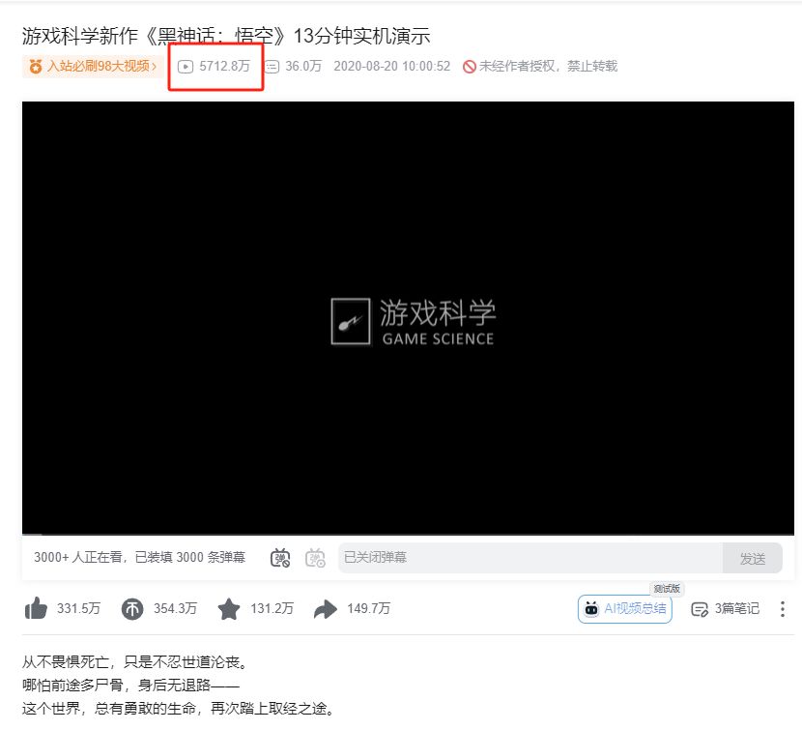Click the 354.3万 coin count
The image size is (802, 730).
175,608
